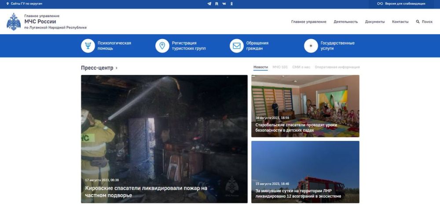
Task: Open Психологическая помощь link
Action: coord(114,46)
